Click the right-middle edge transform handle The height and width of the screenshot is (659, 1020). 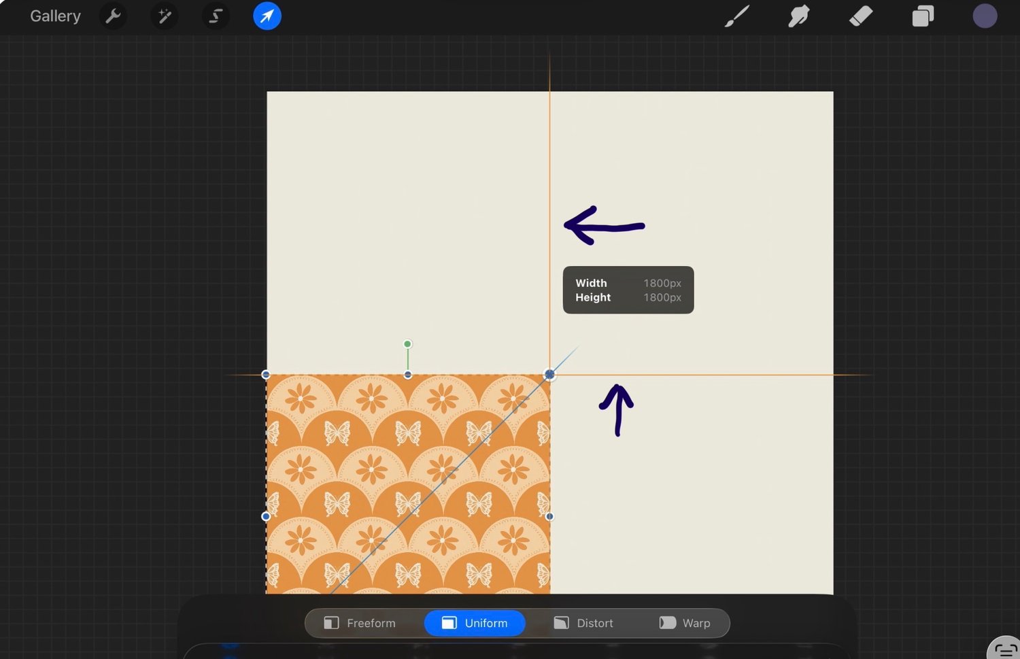(549, 516)
